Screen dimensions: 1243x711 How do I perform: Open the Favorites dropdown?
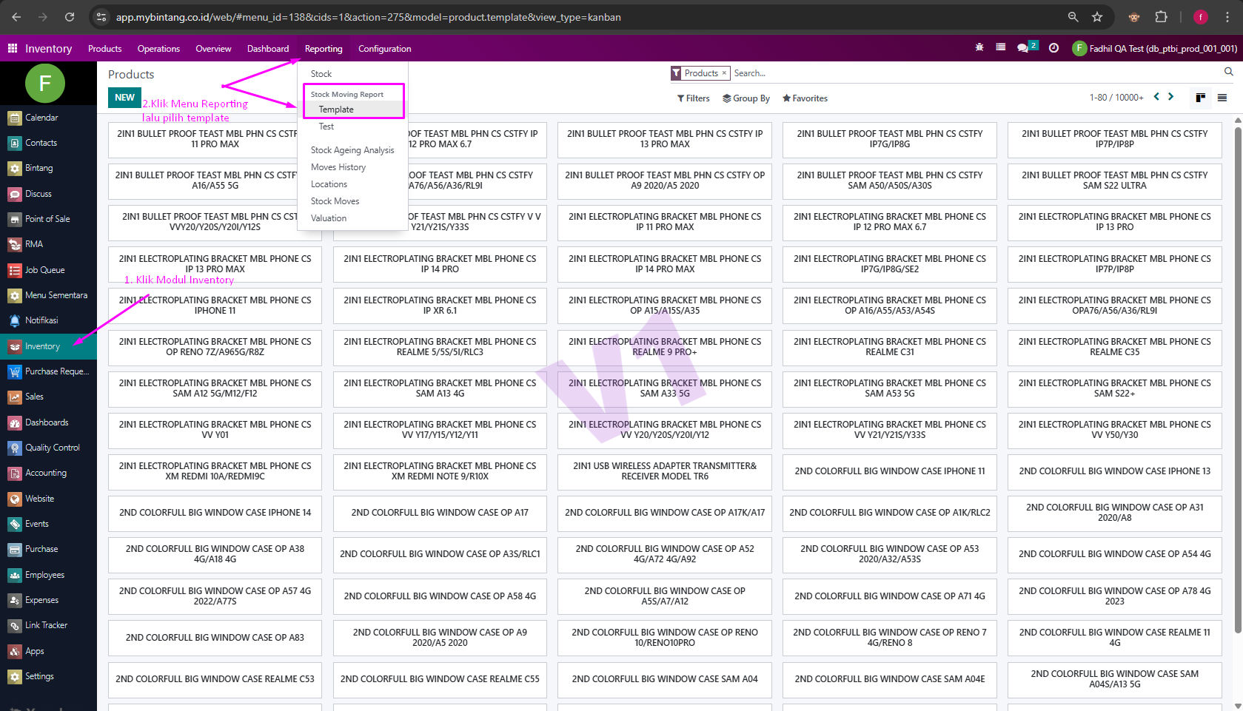click(805, 98)
